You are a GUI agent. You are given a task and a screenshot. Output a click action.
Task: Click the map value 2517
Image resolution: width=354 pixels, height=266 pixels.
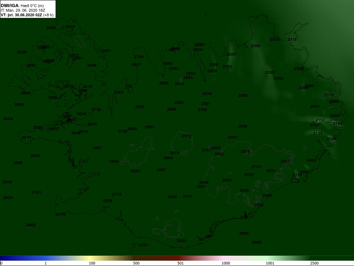(x=285, y=161)
